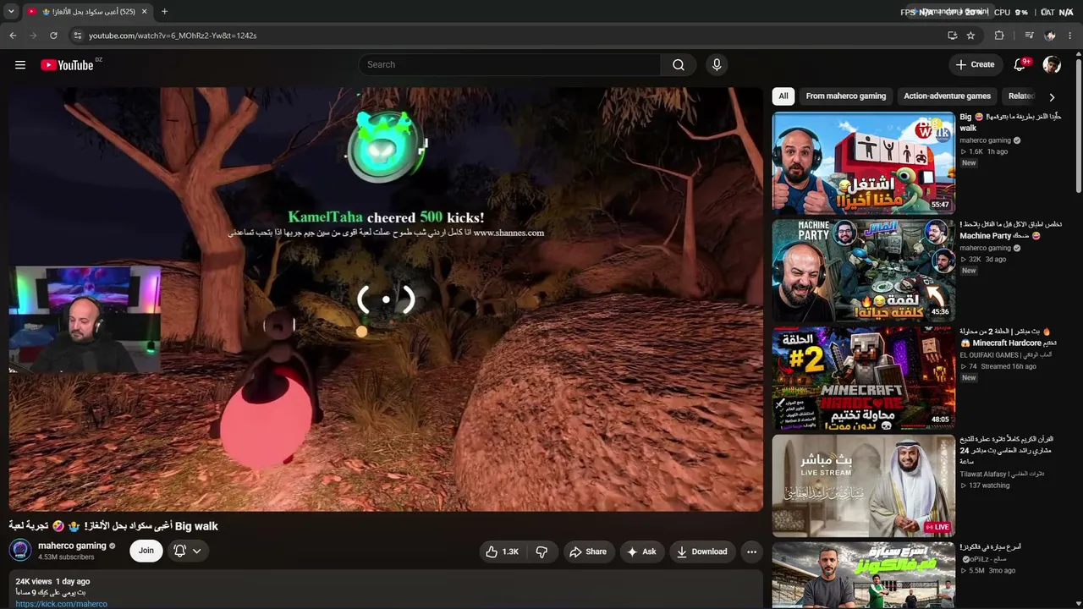This screenshot has width=1083, height=609.
Task: Open a new browser tab
Action: tap(164, 12)
